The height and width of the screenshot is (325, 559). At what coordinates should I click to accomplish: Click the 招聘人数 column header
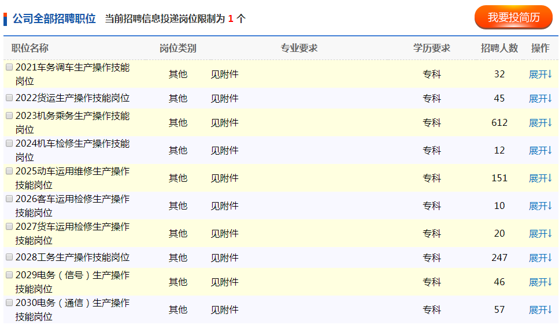499,48
